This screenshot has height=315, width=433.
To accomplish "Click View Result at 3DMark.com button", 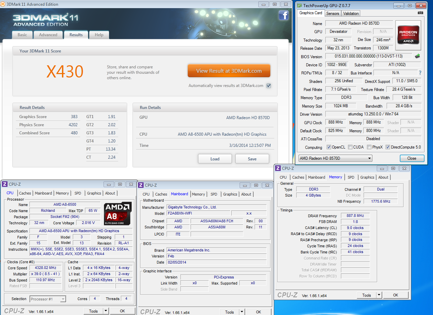I will tap(229, 71).
